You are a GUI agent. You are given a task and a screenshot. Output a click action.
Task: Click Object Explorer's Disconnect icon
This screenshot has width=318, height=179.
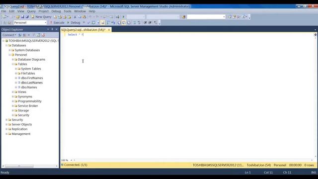(x=24, y=35)
